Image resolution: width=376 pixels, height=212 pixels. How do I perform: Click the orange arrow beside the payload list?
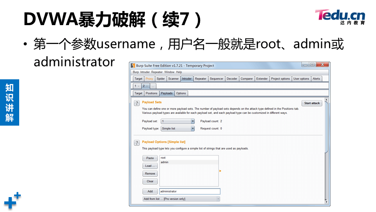pos(221,171)
